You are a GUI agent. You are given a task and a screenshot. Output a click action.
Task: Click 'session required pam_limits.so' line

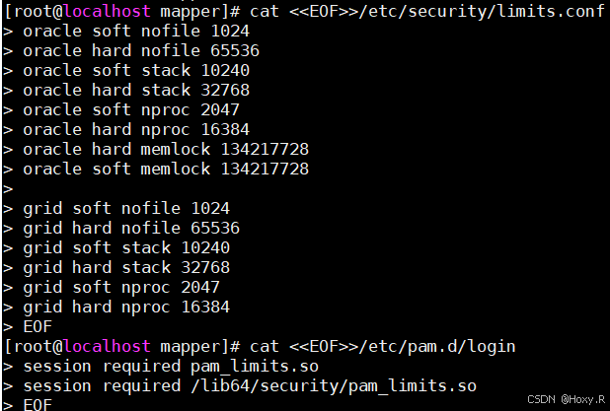pyautogui.click(x=171, y=367)
